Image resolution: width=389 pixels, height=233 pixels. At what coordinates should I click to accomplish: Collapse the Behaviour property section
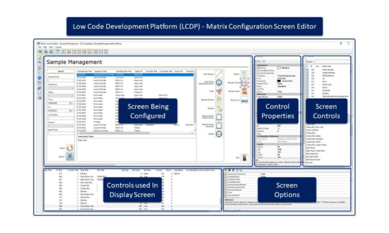[278, 94]
